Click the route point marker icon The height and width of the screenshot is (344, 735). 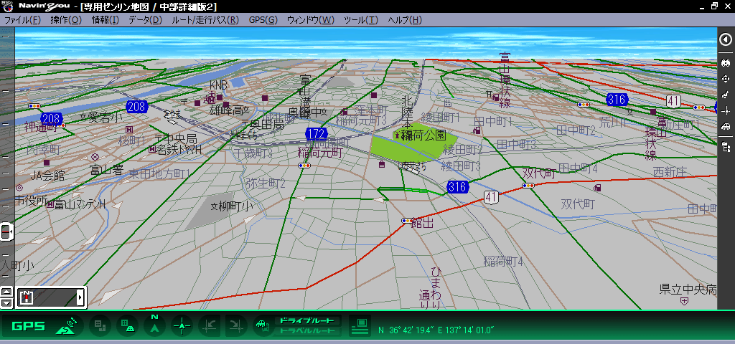726,95
